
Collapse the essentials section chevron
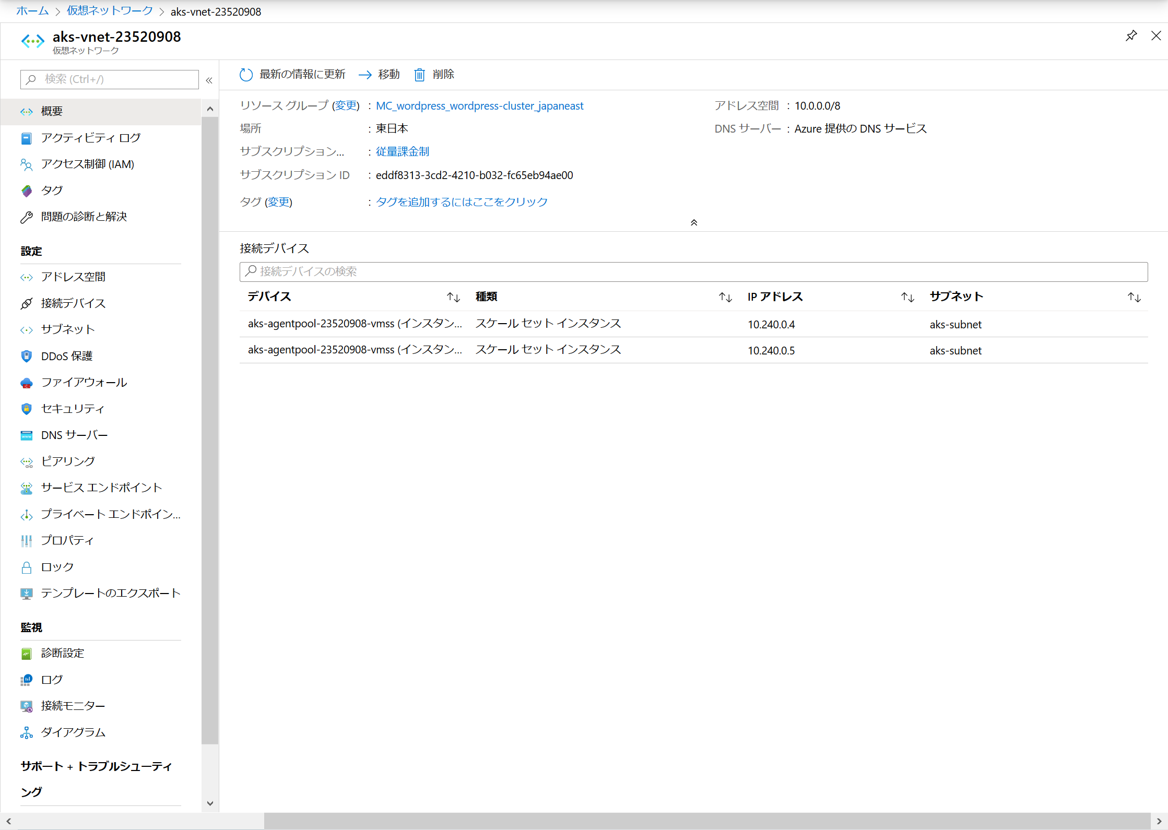coord(694,222)
